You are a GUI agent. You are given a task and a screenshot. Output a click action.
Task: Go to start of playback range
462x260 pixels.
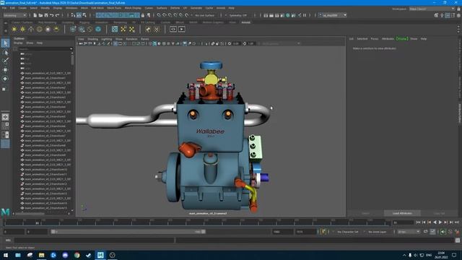[x=418, y=222]
